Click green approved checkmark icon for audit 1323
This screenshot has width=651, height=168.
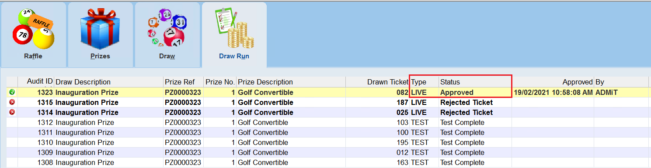click(x=12, y=92)
